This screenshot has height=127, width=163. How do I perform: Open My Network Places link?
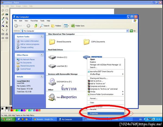[x=27, y=60]
